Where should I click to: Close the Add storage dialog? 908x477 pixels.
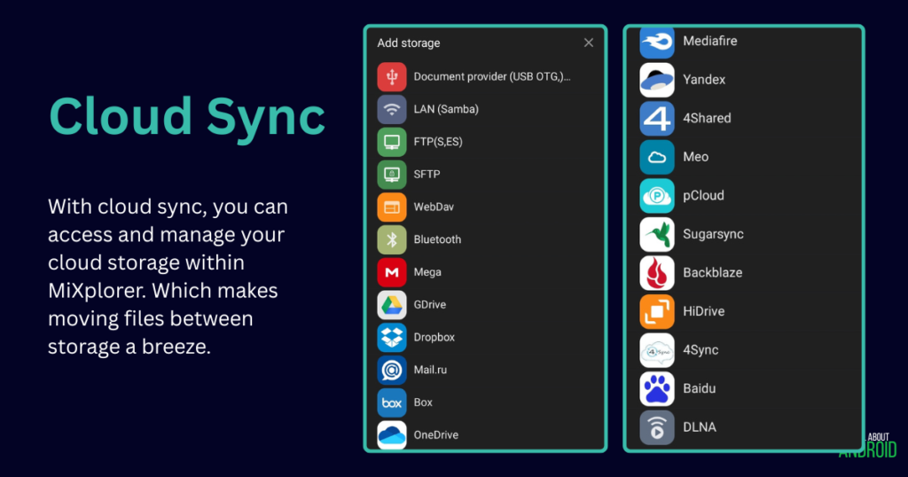click(589, 43)
